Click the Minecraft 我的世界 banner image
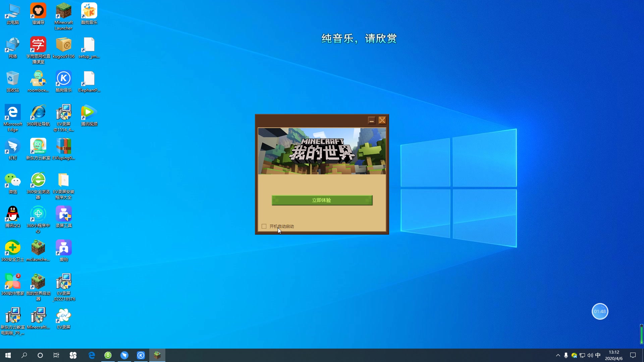 pyautogui.click(x=322, y=151)
